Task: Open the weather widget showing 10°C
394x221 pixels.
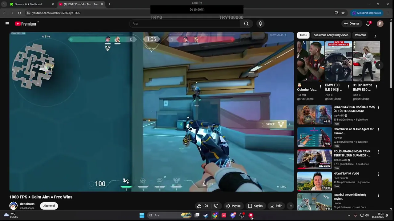Action: [11, 215]
